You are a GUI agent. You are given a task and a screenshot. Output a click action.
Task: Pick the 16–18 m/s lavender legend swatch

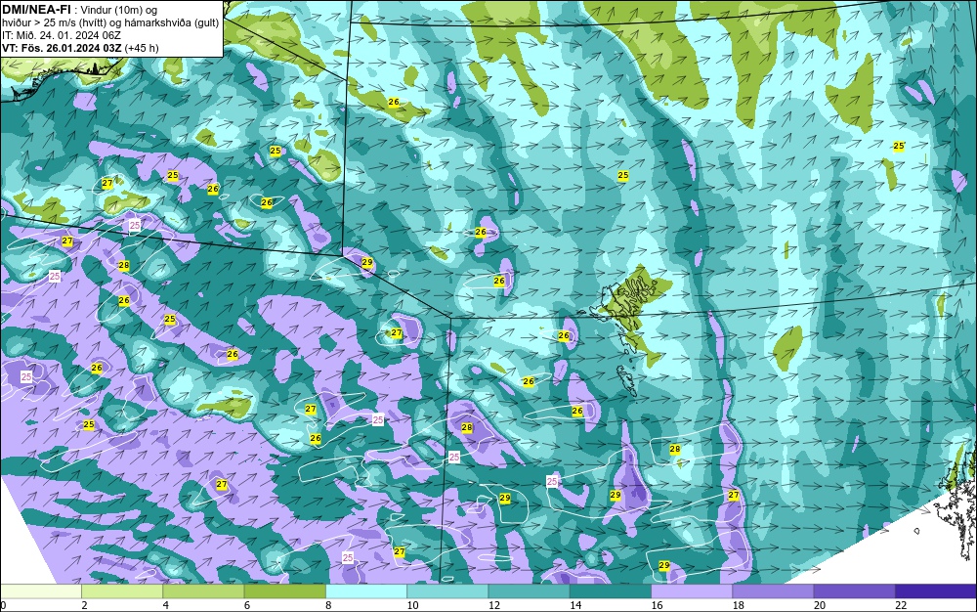(x=692, y=590)
